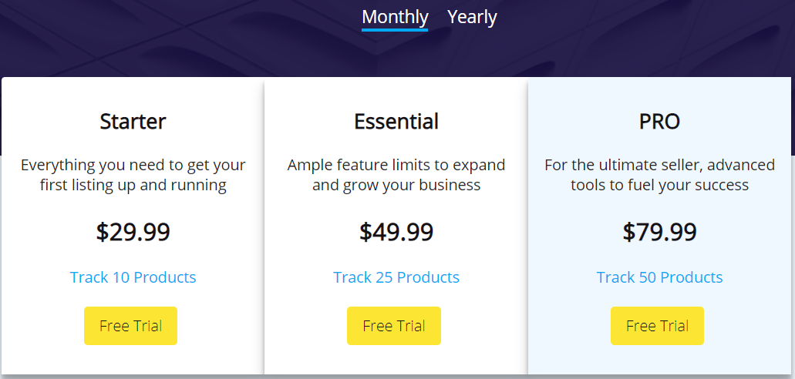
Task: Click the PRO plan heading
Action: click(x=659, y=122)
